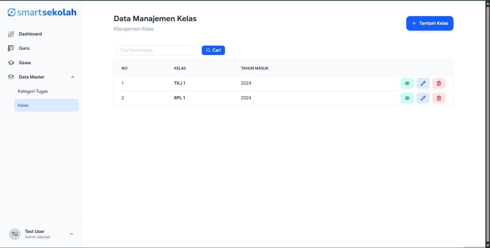Delete the RPL 1 class with trash icon

(x=439, y=98)
